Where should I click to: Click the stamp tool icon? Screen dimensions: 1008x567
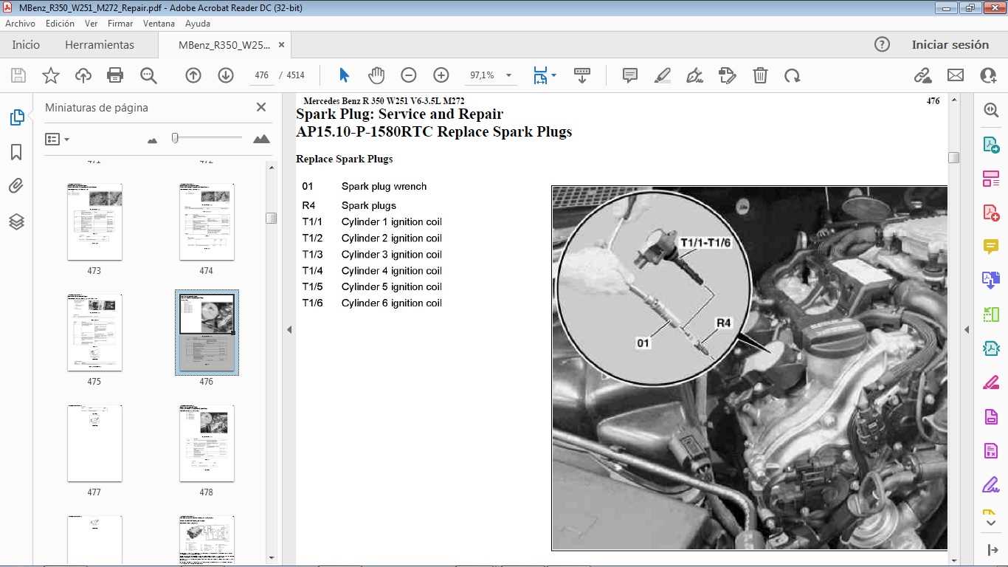coord(728,75)
